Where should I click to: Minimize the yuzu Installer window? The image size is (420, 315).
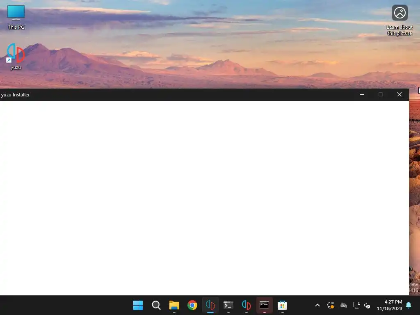pos(362,95)
